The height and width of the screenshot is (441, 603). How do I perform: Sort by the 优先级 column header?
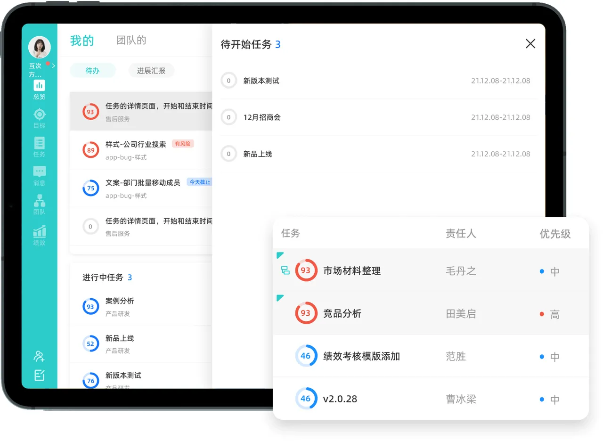(555, 234)
